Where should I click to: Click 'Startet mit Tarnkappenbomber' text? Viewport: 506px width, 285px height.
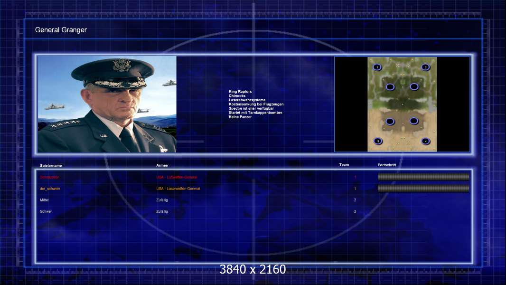click(255, 113)
